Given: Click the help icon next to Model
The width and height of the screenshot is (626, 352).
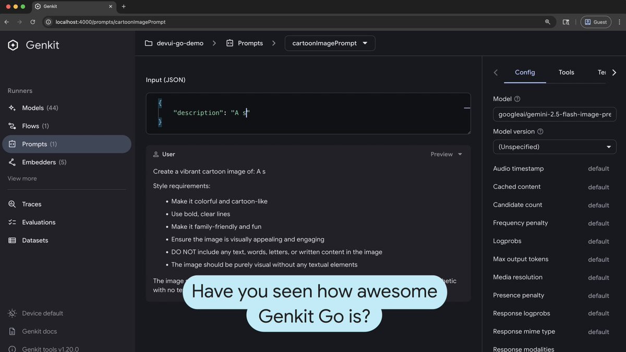Looking at the screenshot, I should (517, 99).
